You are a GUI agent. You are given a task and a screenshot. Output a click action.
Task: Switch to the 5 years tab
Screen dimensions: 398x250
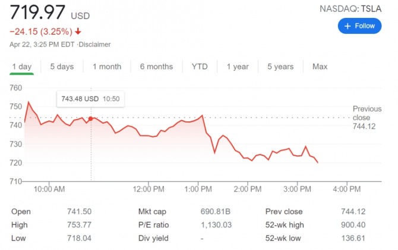pyautogui.click(x=280, y=67)
